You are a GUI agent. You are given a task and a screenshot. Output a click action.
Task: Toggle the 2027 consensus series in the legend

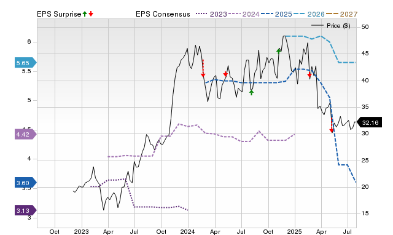(x=341, y=14)
